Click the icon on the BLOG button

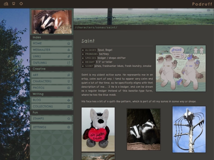click(69, 100)
